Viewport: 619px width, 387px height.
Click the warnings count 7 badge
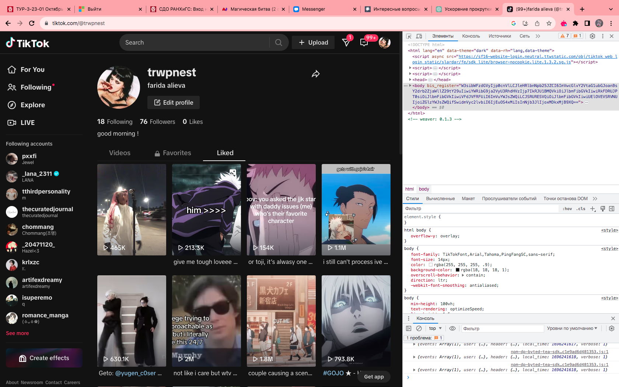click(564, 36)
